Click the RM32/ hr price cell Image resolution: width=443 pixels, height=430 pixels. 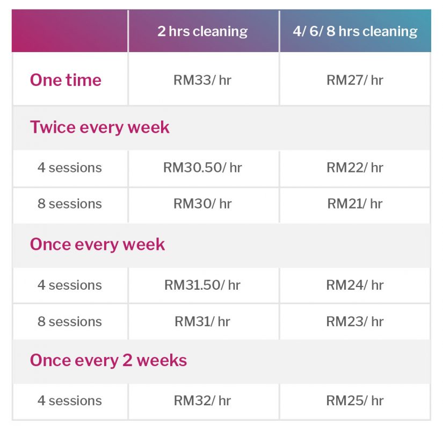(202, 400)
